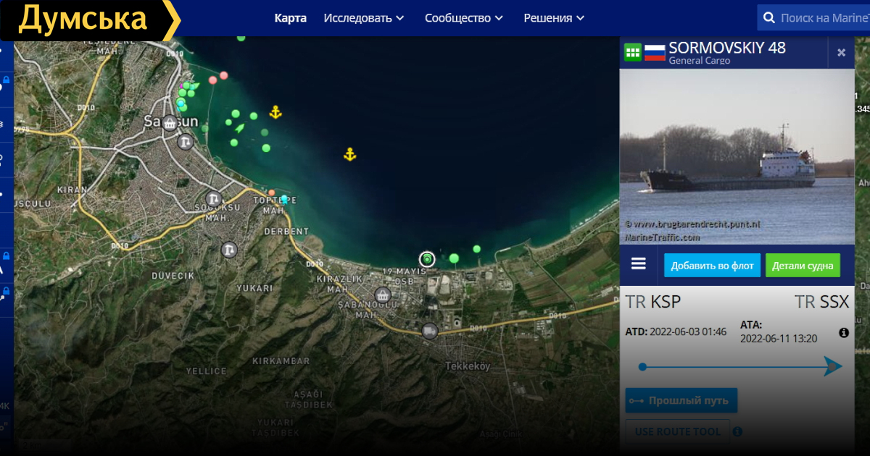
Task: Click the green grid icon beside the flag
Action: pos(632,52)
